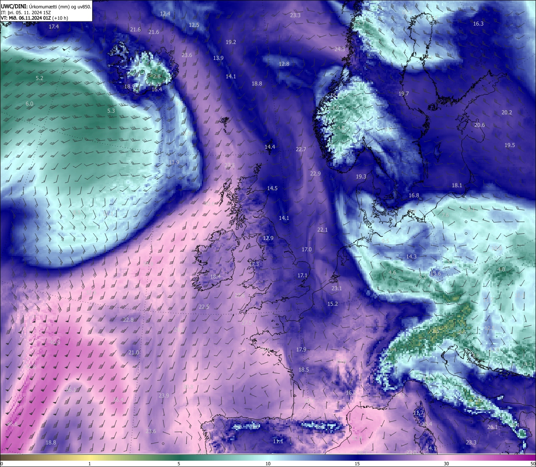This screenshot has height=467, width=536.
Task: Click the color scale label 30
Action: (446, 464)
